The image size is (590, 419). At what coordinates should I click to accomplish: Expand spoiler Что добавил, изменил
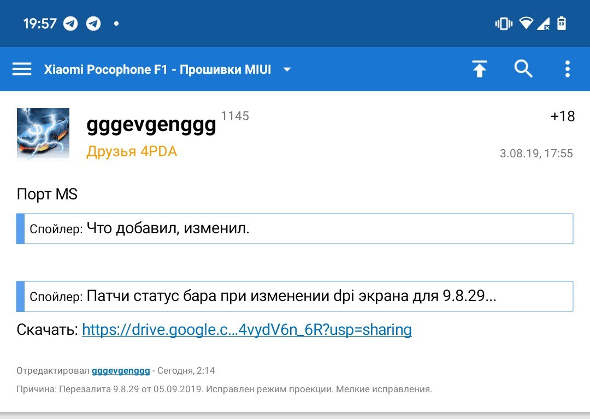point(294,229)
